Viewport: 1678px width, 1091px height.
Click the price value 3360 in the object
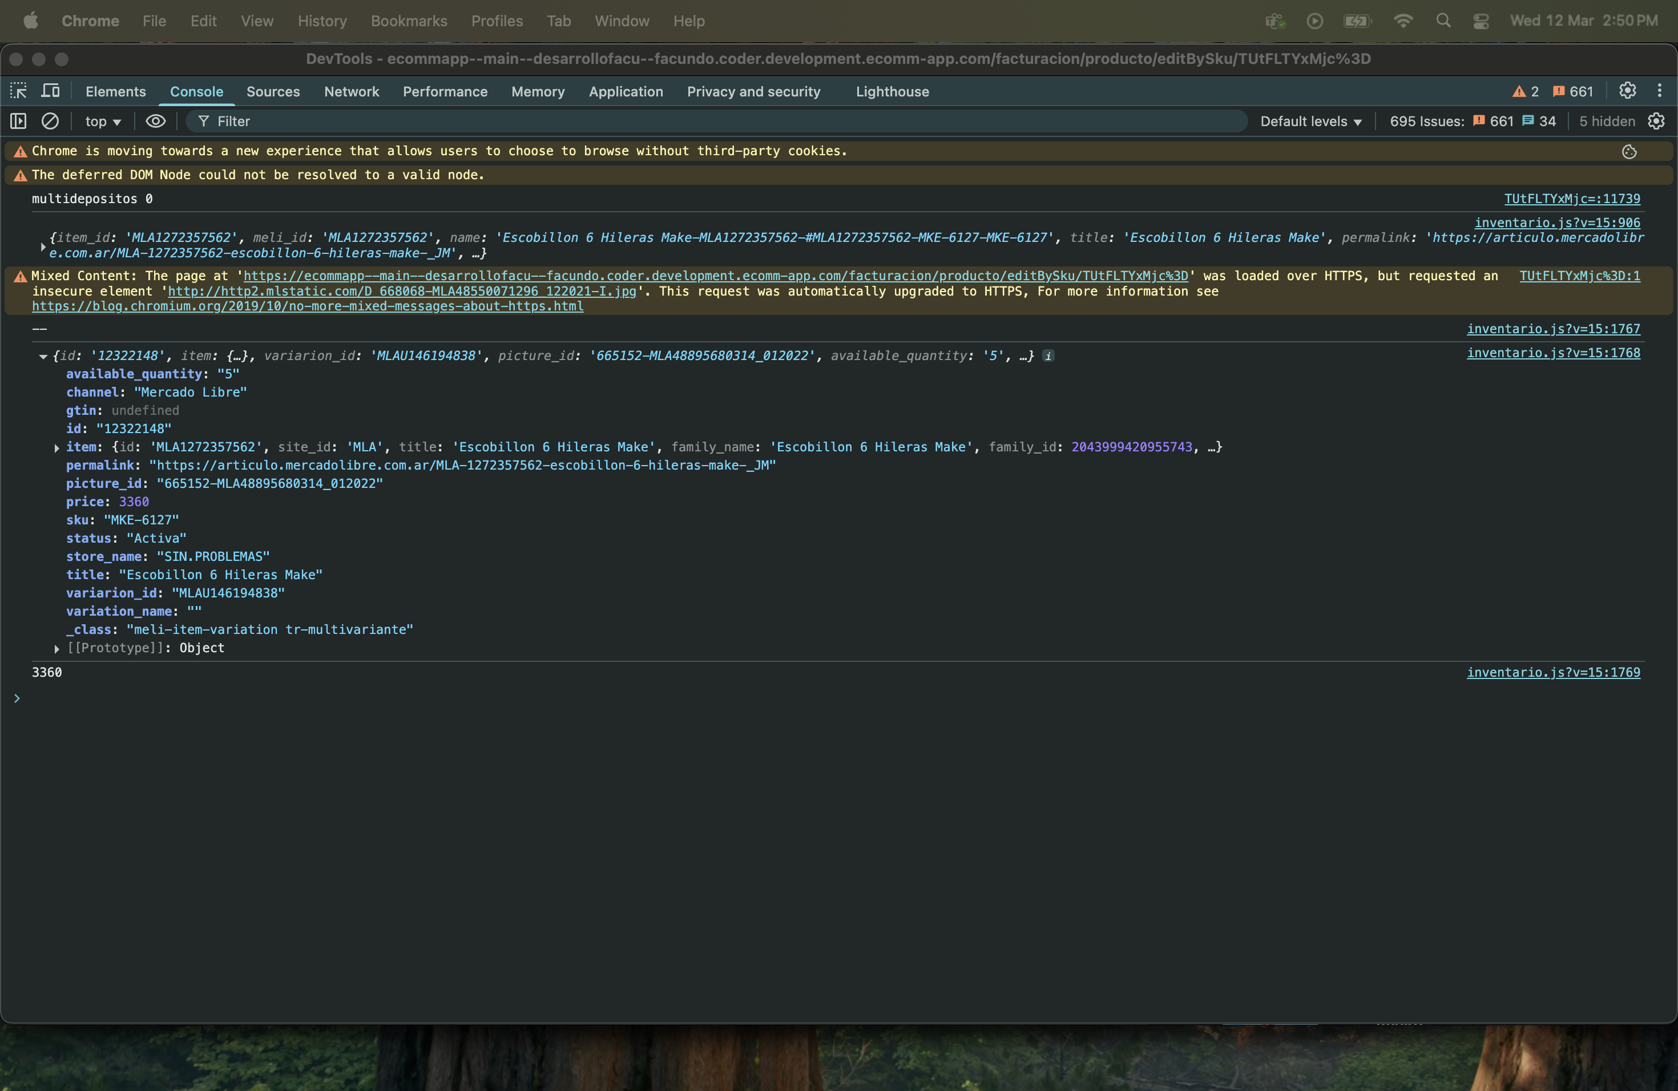click(x=134, y=502)
